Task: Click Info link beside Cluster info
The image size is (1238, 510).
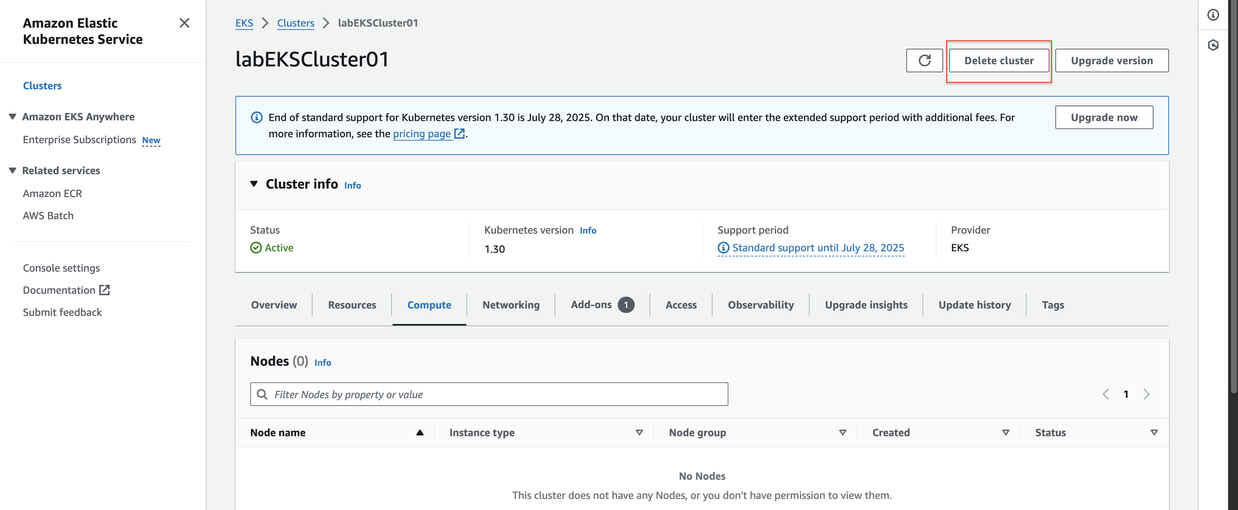Action: pos(352,185)
